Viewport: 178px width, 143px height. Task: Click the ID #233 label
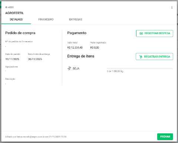coord(9,7)
